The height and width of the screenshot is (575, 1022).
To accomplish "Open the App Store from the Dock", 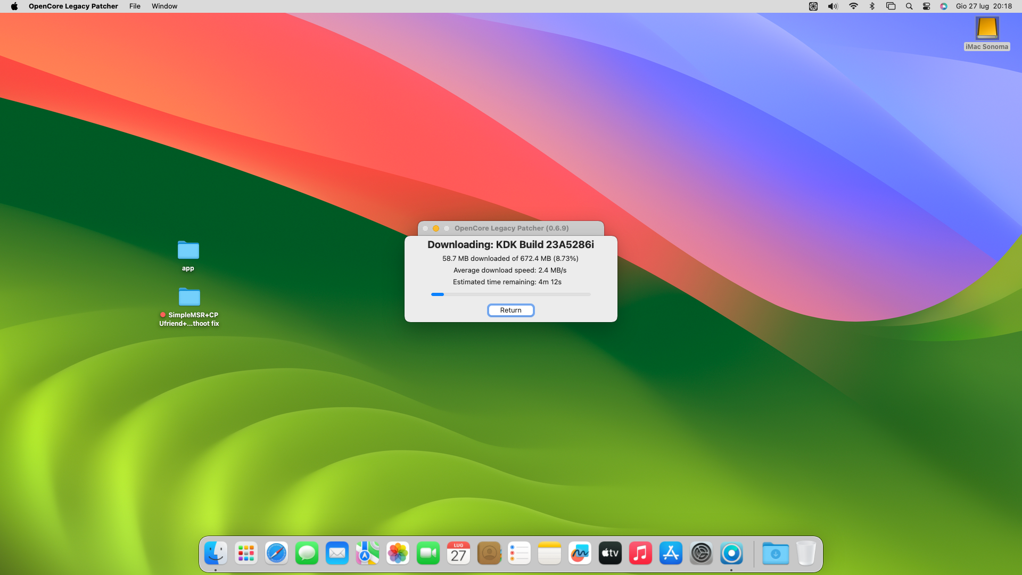I will (671, 554).
